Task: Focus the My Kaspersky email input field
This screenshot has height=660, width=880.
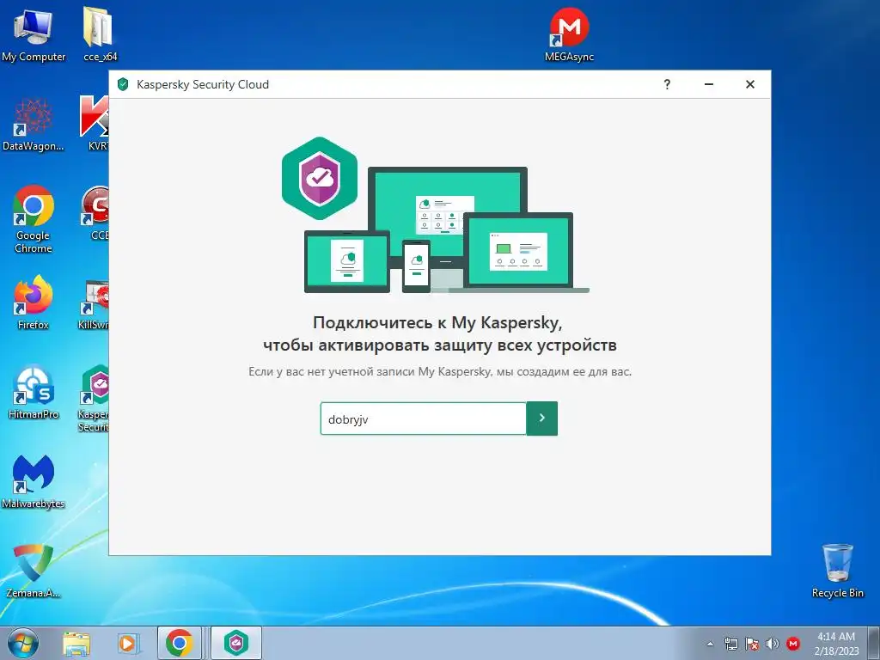Action: pyautogui.click(x=423, y=419)
